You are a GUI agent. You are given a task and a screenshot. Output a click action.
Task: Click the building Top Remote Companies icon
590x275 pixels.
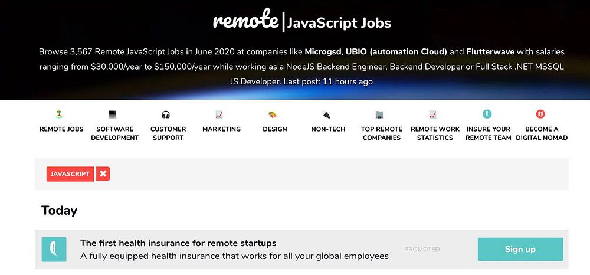click(379, 114)
